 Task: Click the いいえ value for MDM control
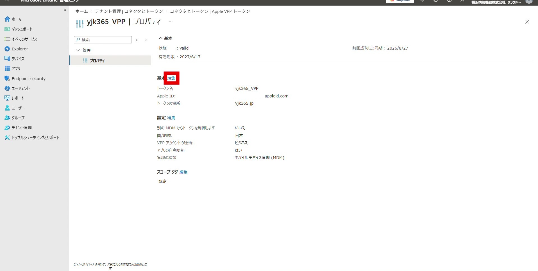(240, 128)
